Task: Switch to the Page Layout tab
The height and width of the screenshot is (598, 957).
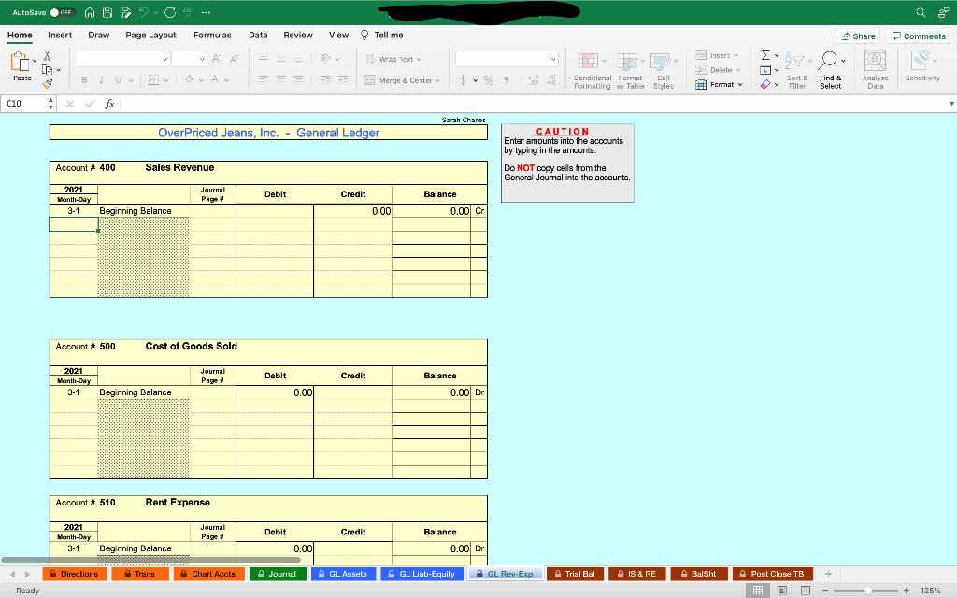Action: (150, 35)
